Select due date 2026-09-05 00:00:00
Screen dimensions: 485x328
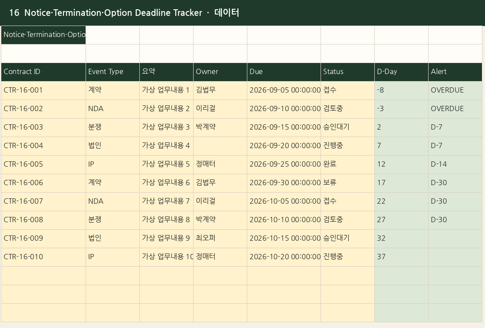click(x=284, y=90)
